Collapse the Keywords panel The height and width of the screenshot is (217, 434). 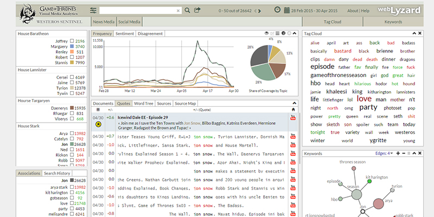pos(414,153)
